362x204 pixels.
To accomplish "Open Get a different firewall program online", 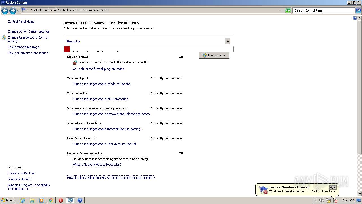I will [x=98, y=69].
